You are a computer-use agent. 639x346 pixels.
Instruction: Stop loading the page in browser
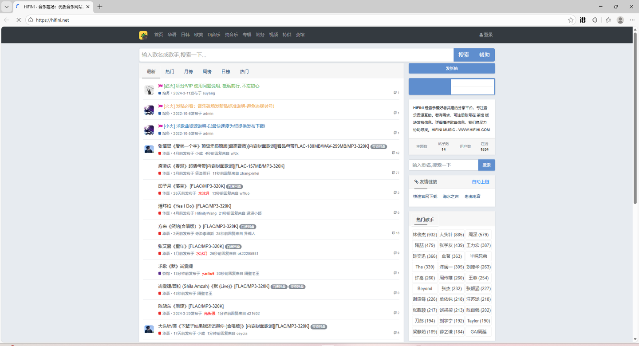[19, 20]
